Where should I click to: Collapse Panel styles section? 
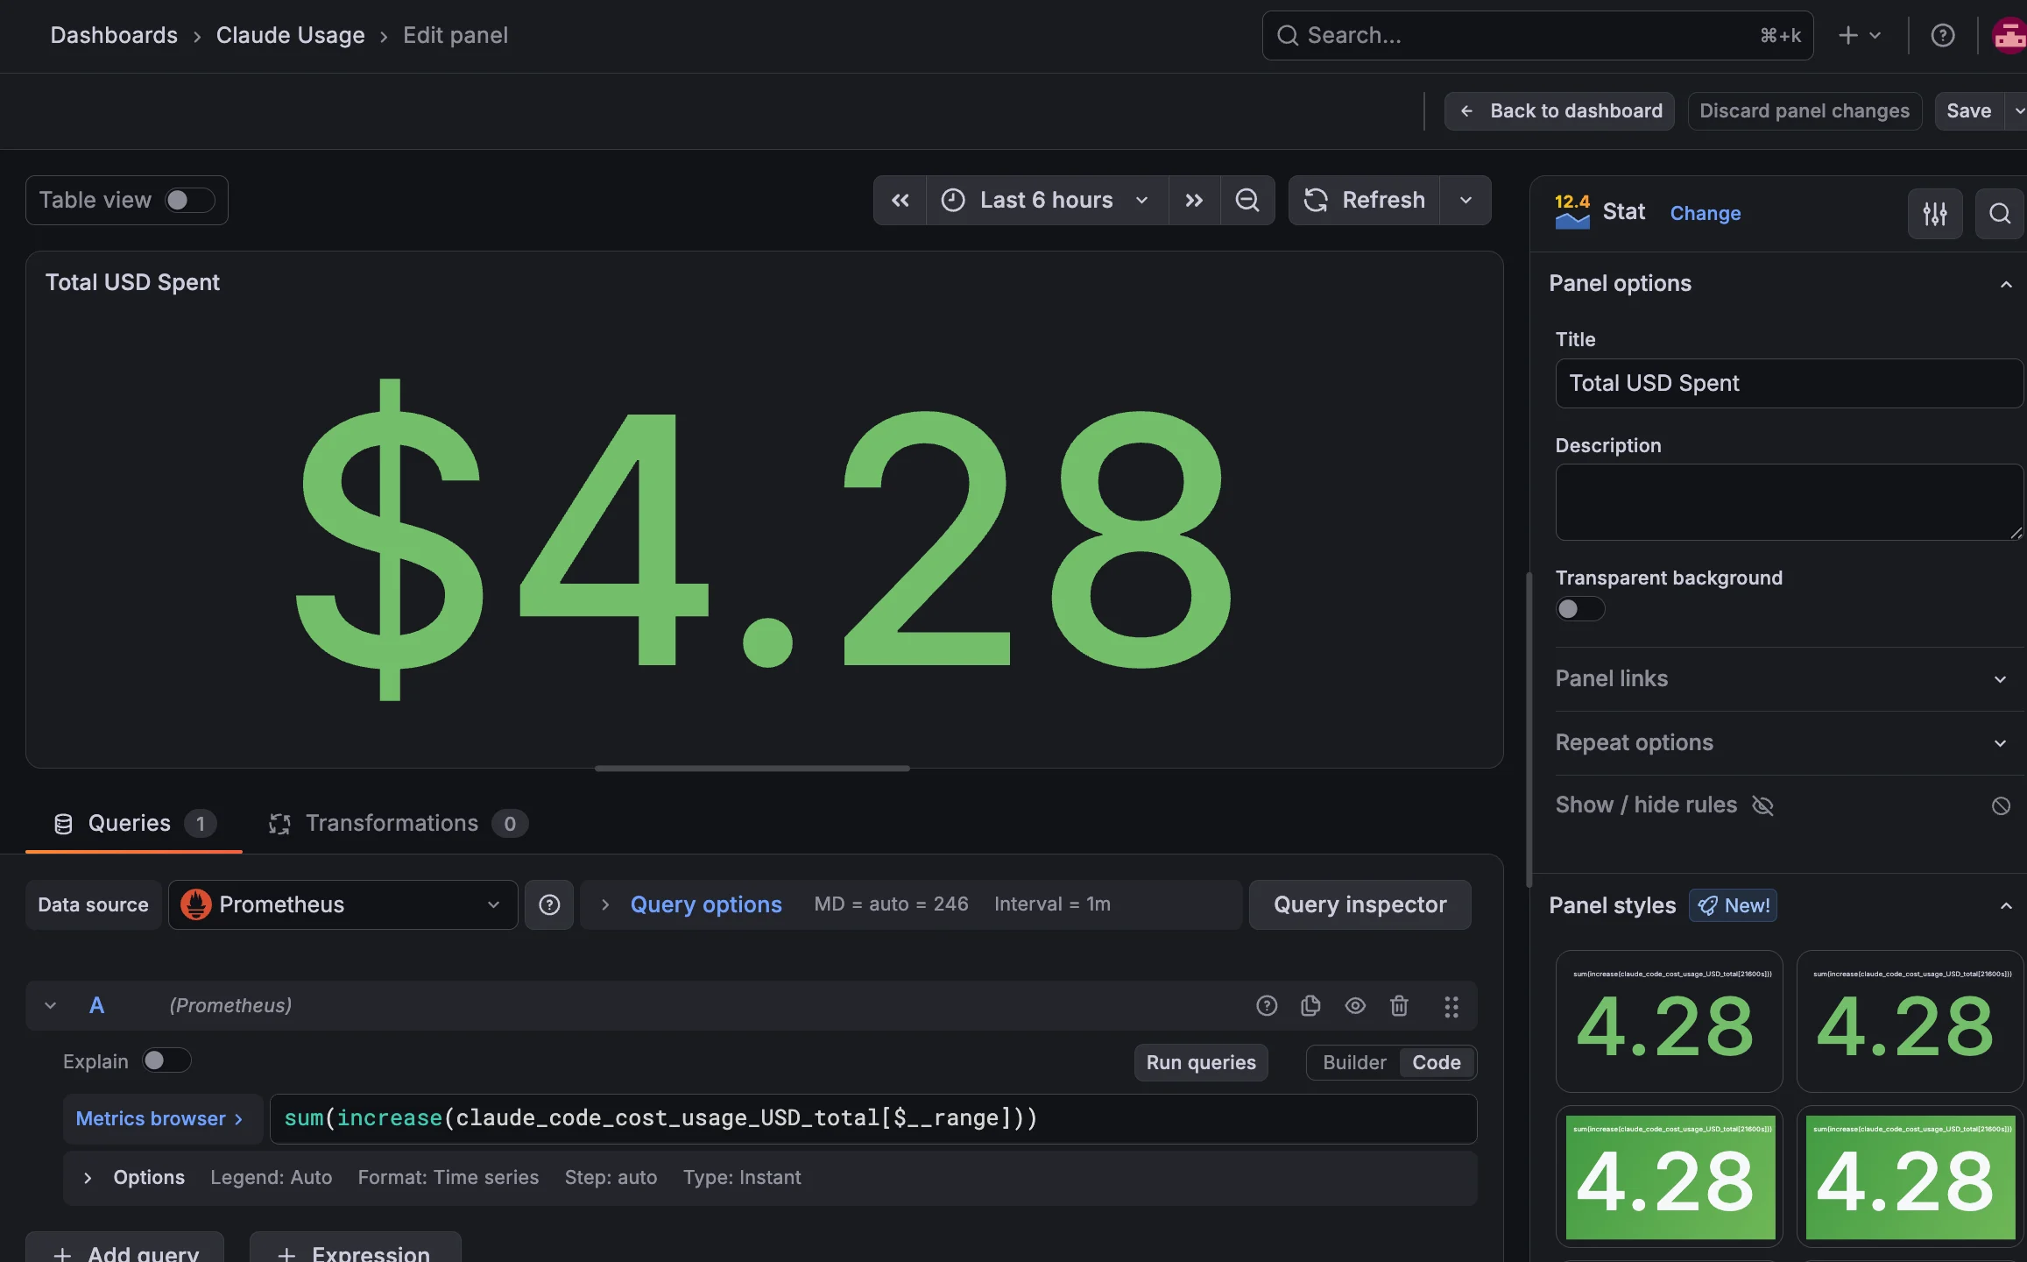pyautogui.click(x=2005, y=906)
